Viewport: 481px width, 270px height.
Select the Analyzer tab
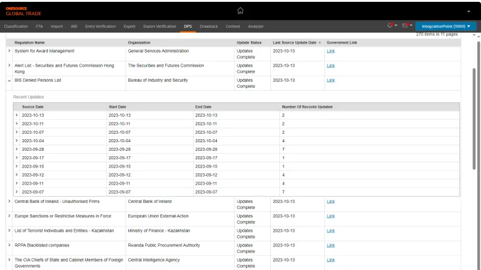point(256,26)
